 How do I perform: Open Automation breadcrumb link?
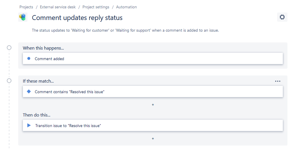(126, 7)
